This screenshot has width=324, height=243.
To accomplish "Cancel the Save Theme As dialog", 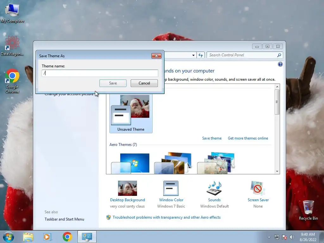I will [x=144, y=83].
